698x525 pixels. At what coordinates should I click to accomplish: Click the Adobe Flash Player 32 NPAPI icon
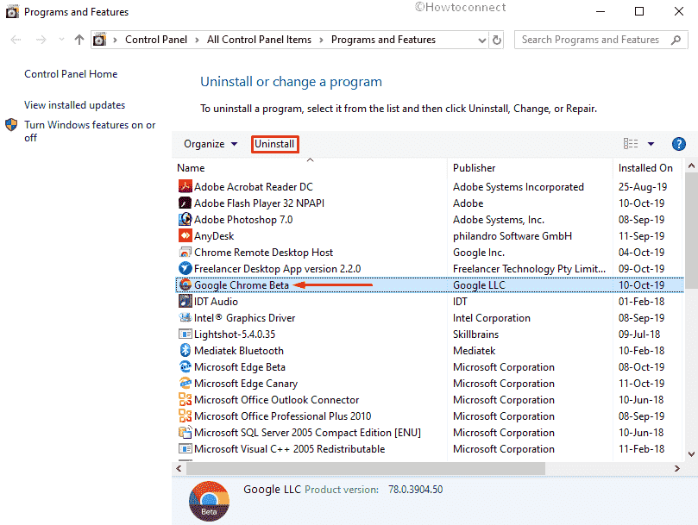(x=186, y=203)
